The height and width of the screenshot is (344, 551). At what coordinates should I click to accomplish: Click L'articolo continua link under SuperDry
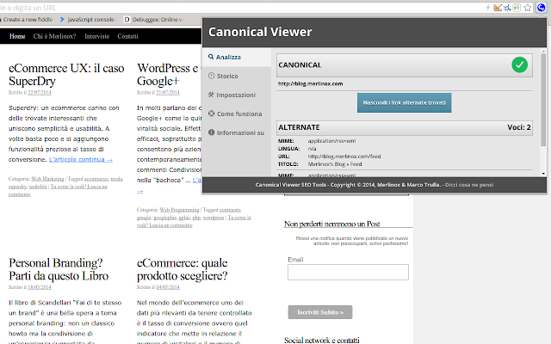point(81,159)
